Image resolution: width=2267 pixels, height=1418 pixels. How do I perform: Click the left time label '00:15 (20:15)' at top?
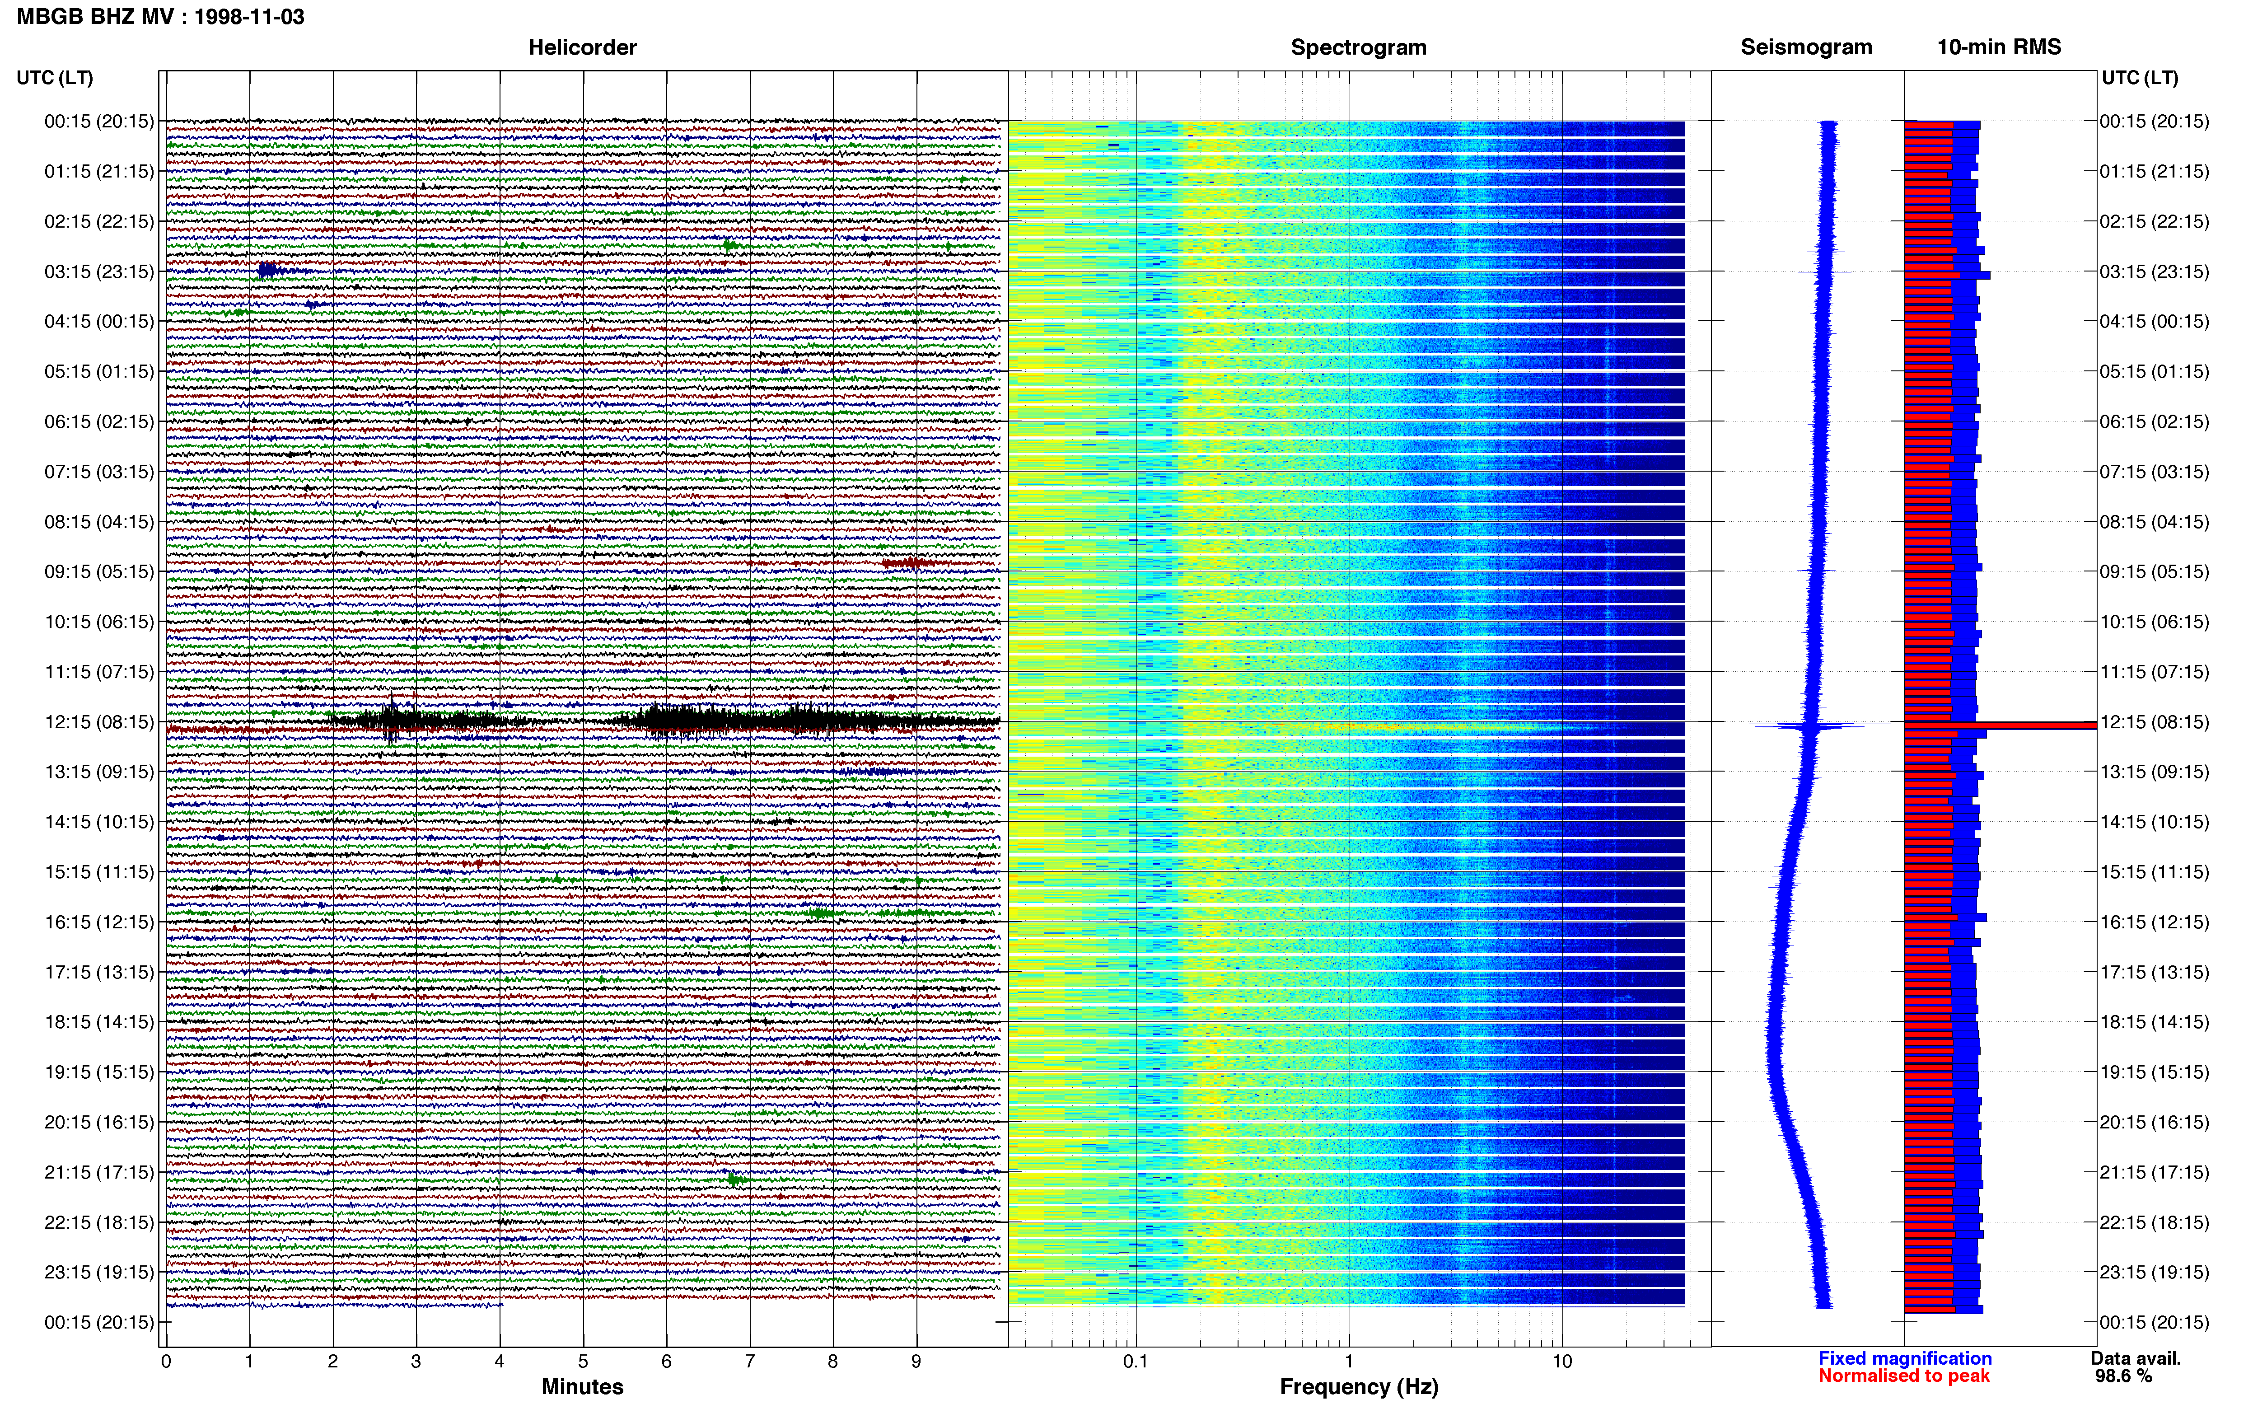click(x=99, y=121)
